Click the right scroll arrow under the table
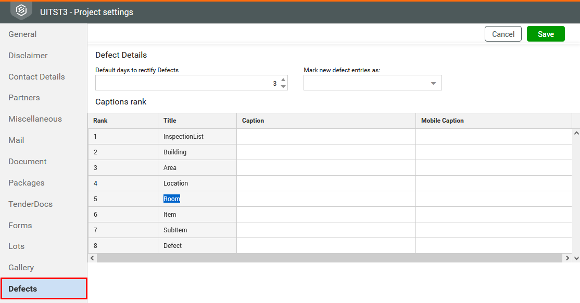Screen dimensions: 580x303 567,258
